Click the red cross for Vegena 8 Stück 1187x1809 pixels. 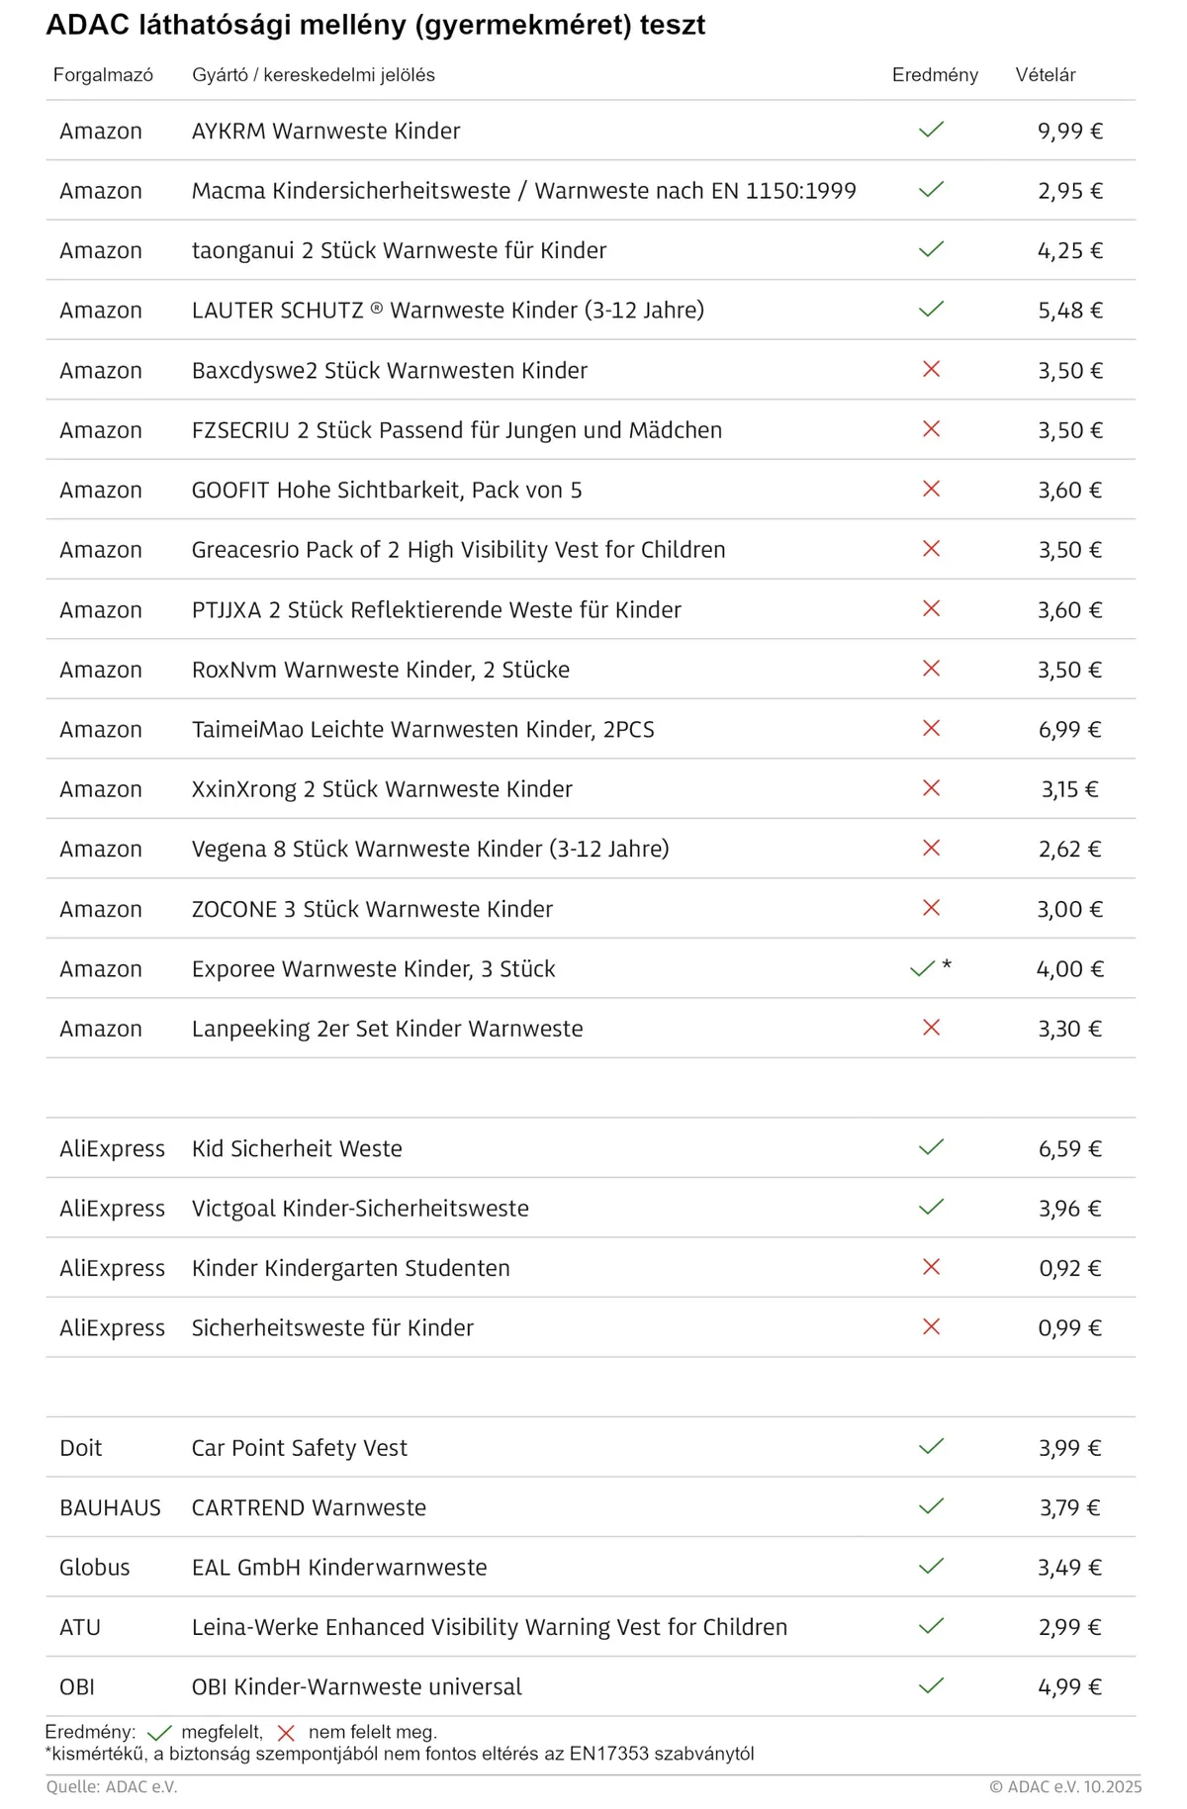(931, 848)
